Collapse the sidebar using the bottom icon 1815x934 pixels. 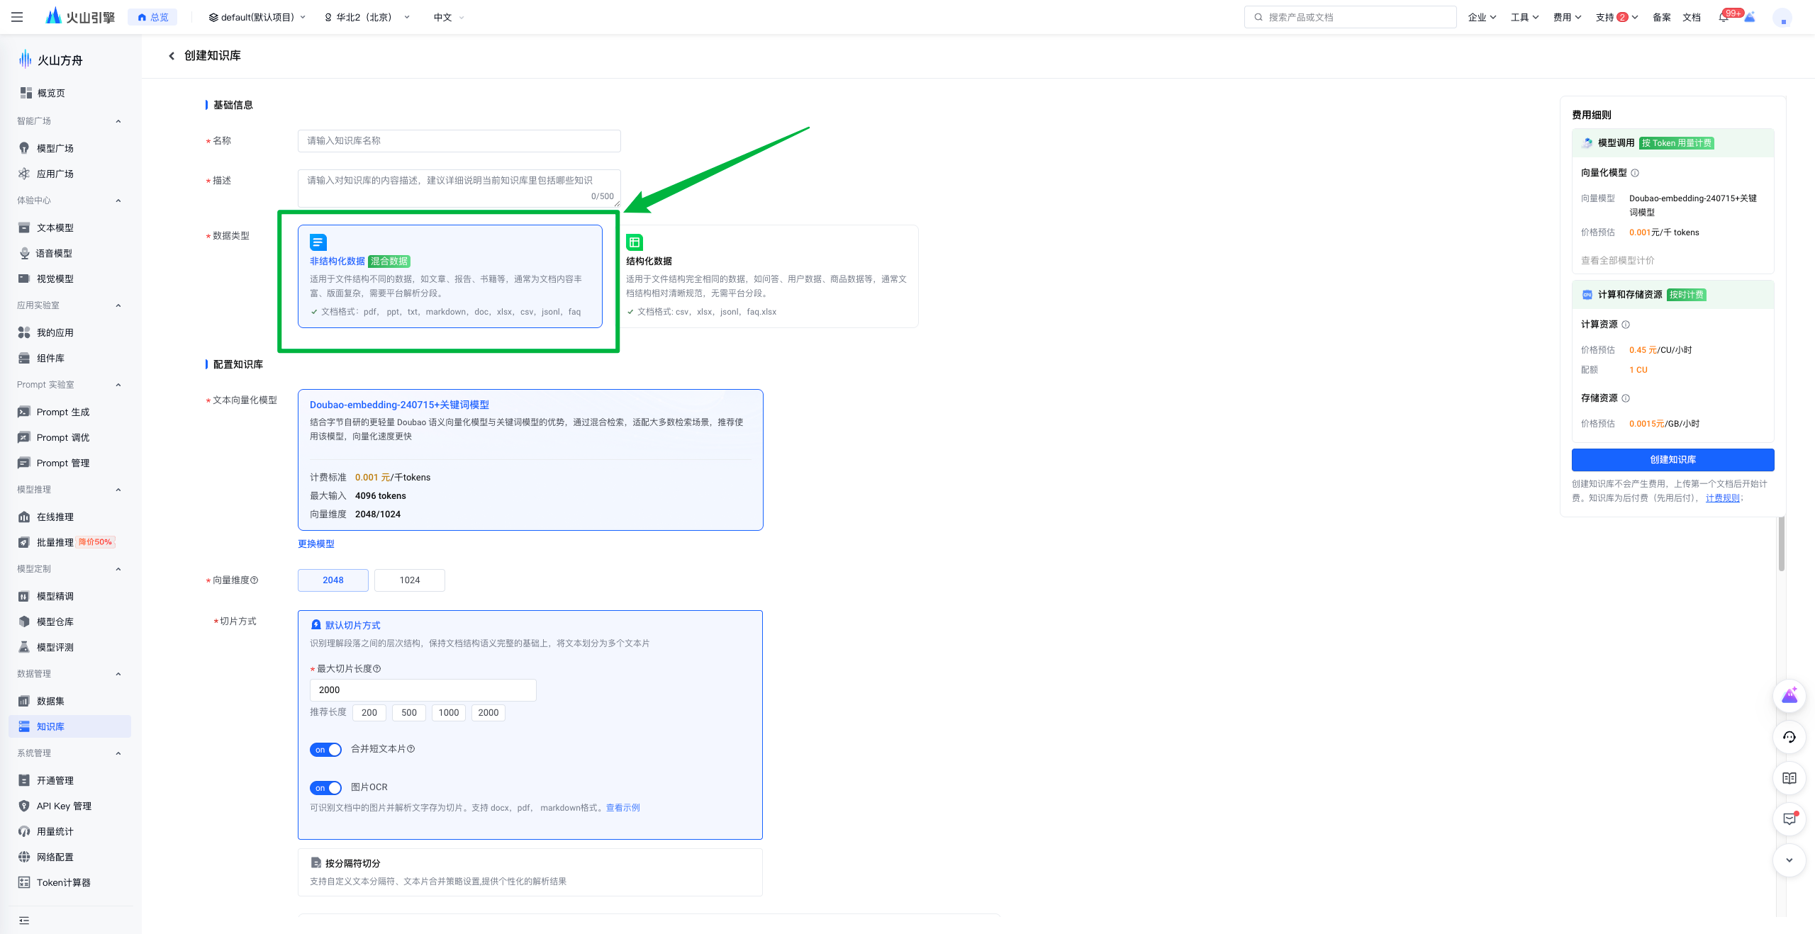tap(24, 921)
